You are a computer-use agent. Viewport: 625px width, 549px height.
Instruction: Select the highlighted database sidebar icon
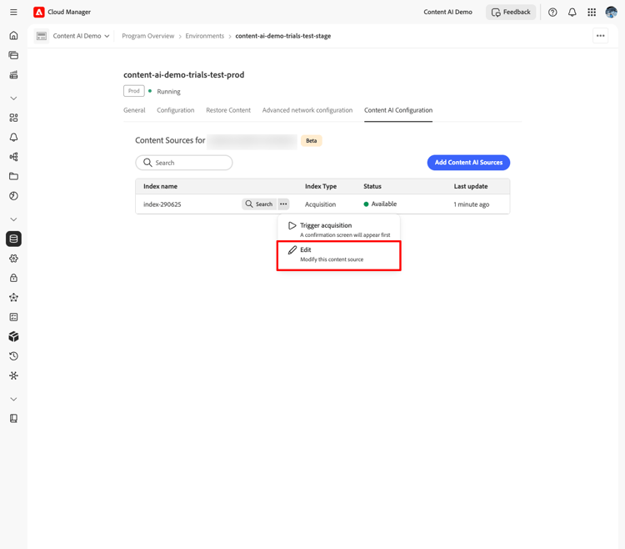tap(13, 239)
